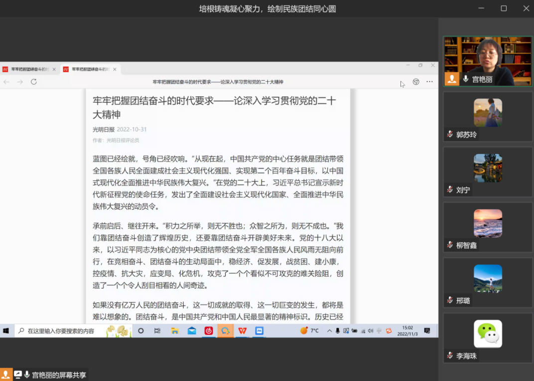Screen dimensions: 534x381
Task: Click the taskbar search input box
Action: 61,331
